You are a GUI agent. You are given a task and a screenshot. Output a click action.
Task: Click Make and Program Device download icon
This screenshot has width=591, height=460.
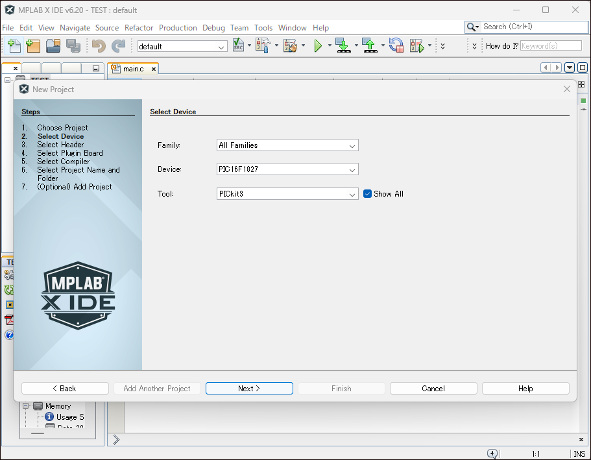343,45
